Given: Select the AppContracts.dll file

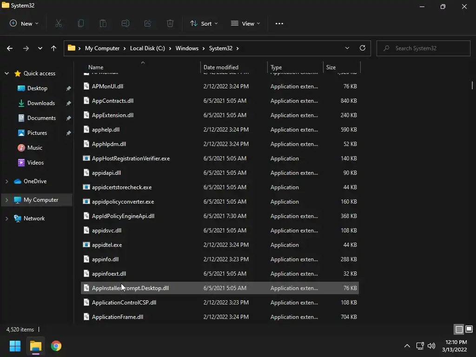Looking at the screenshot, I should click(x=220, y=100).
